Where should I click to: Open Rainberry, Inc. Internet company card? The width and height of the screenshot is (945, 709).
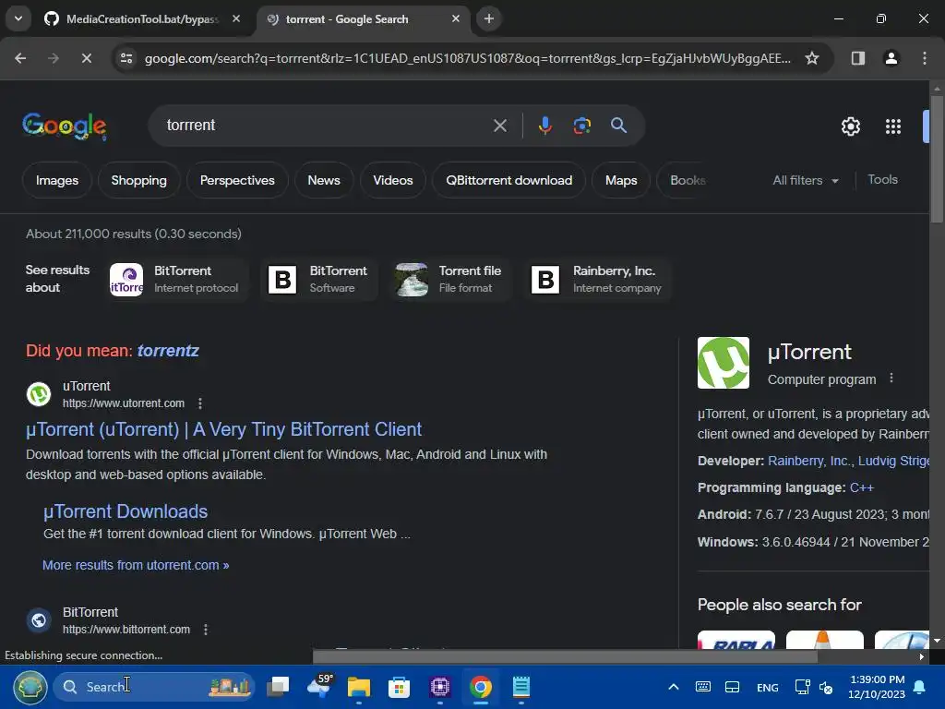[x=597, y=279]
